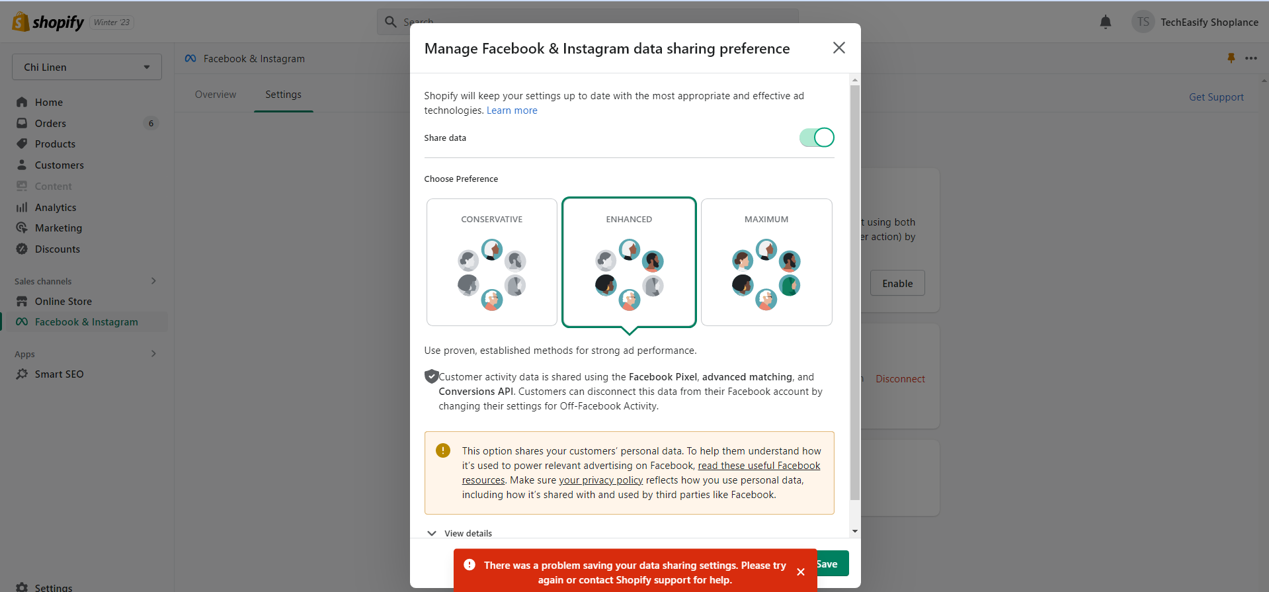Toggle the Share data switch

point(817,138)
